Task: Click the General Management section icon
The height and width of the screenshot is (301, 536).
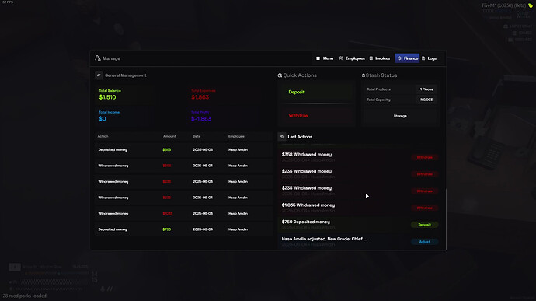Action: pos(99,75)
